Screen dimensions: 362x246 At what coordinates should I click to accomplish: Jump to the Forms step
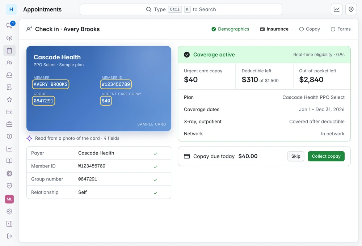click(x=341, y=29)
